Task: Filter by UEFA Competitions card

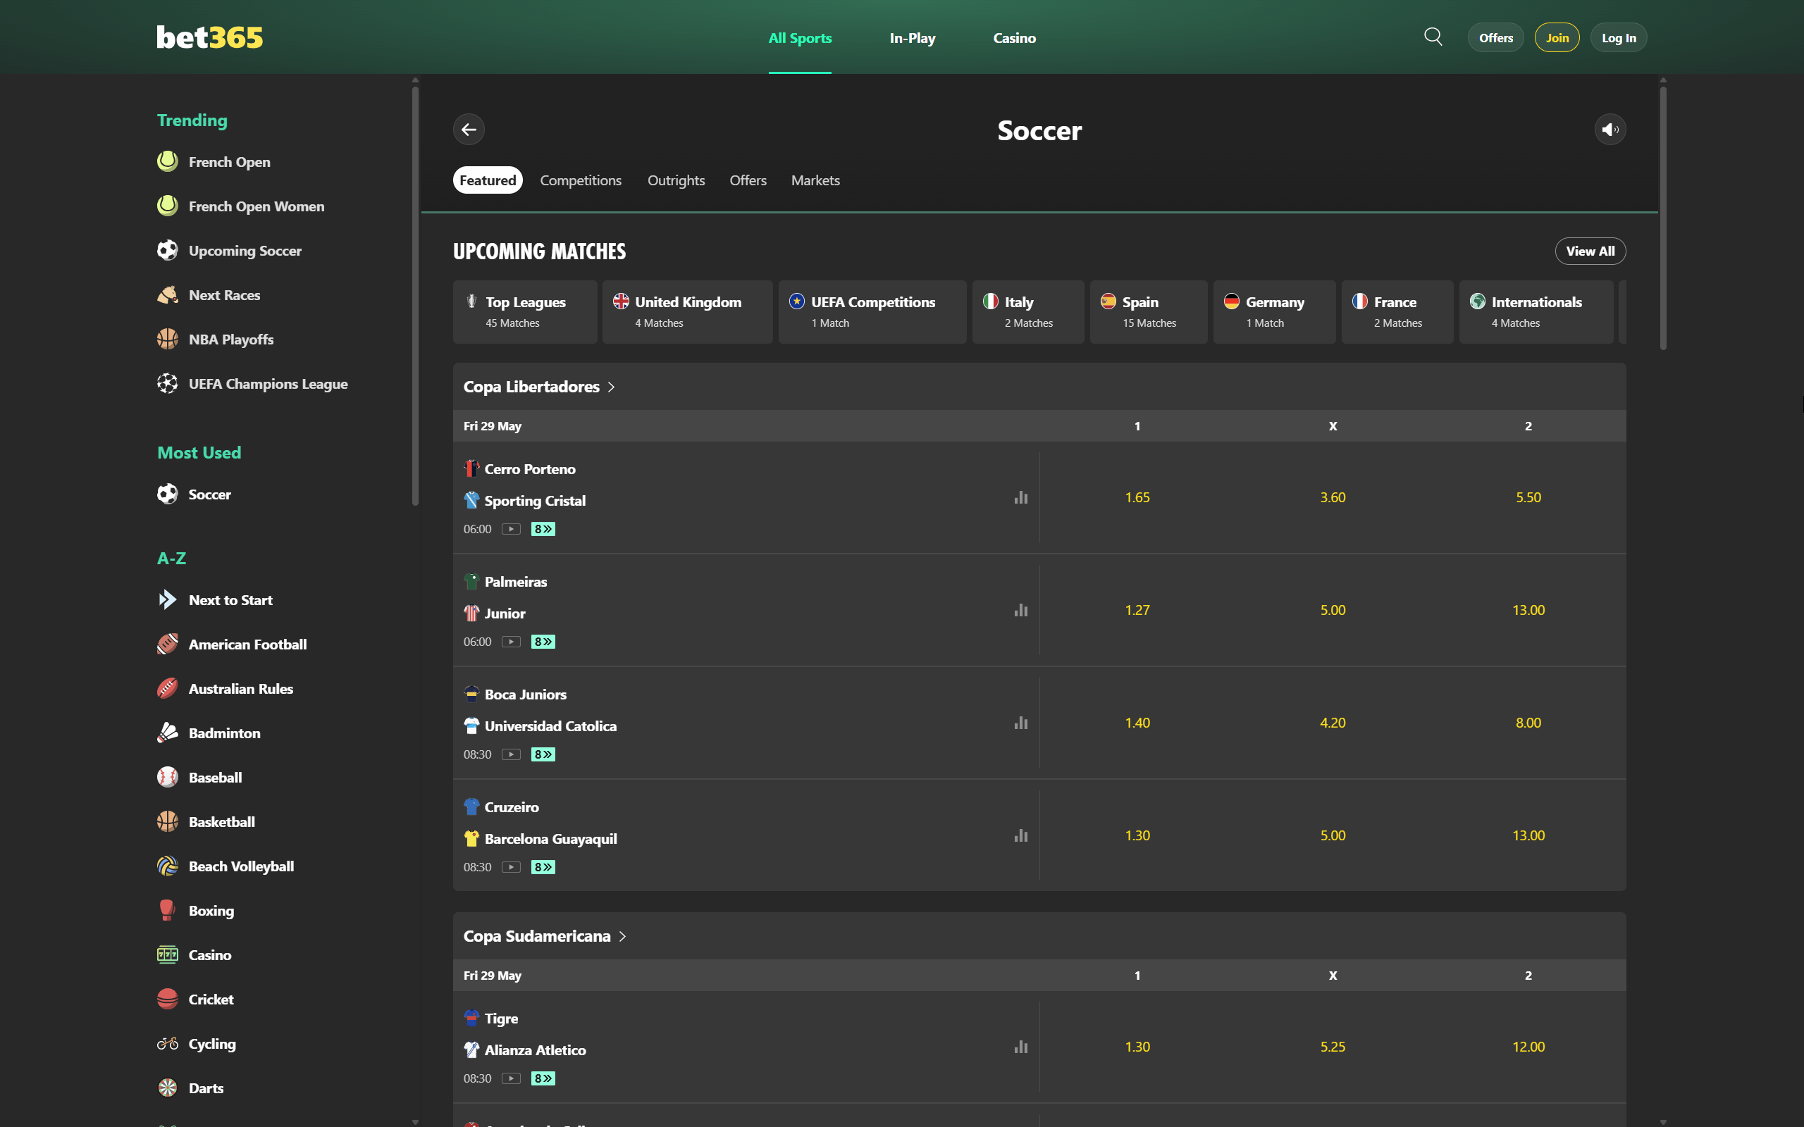Action: point(872,311)
